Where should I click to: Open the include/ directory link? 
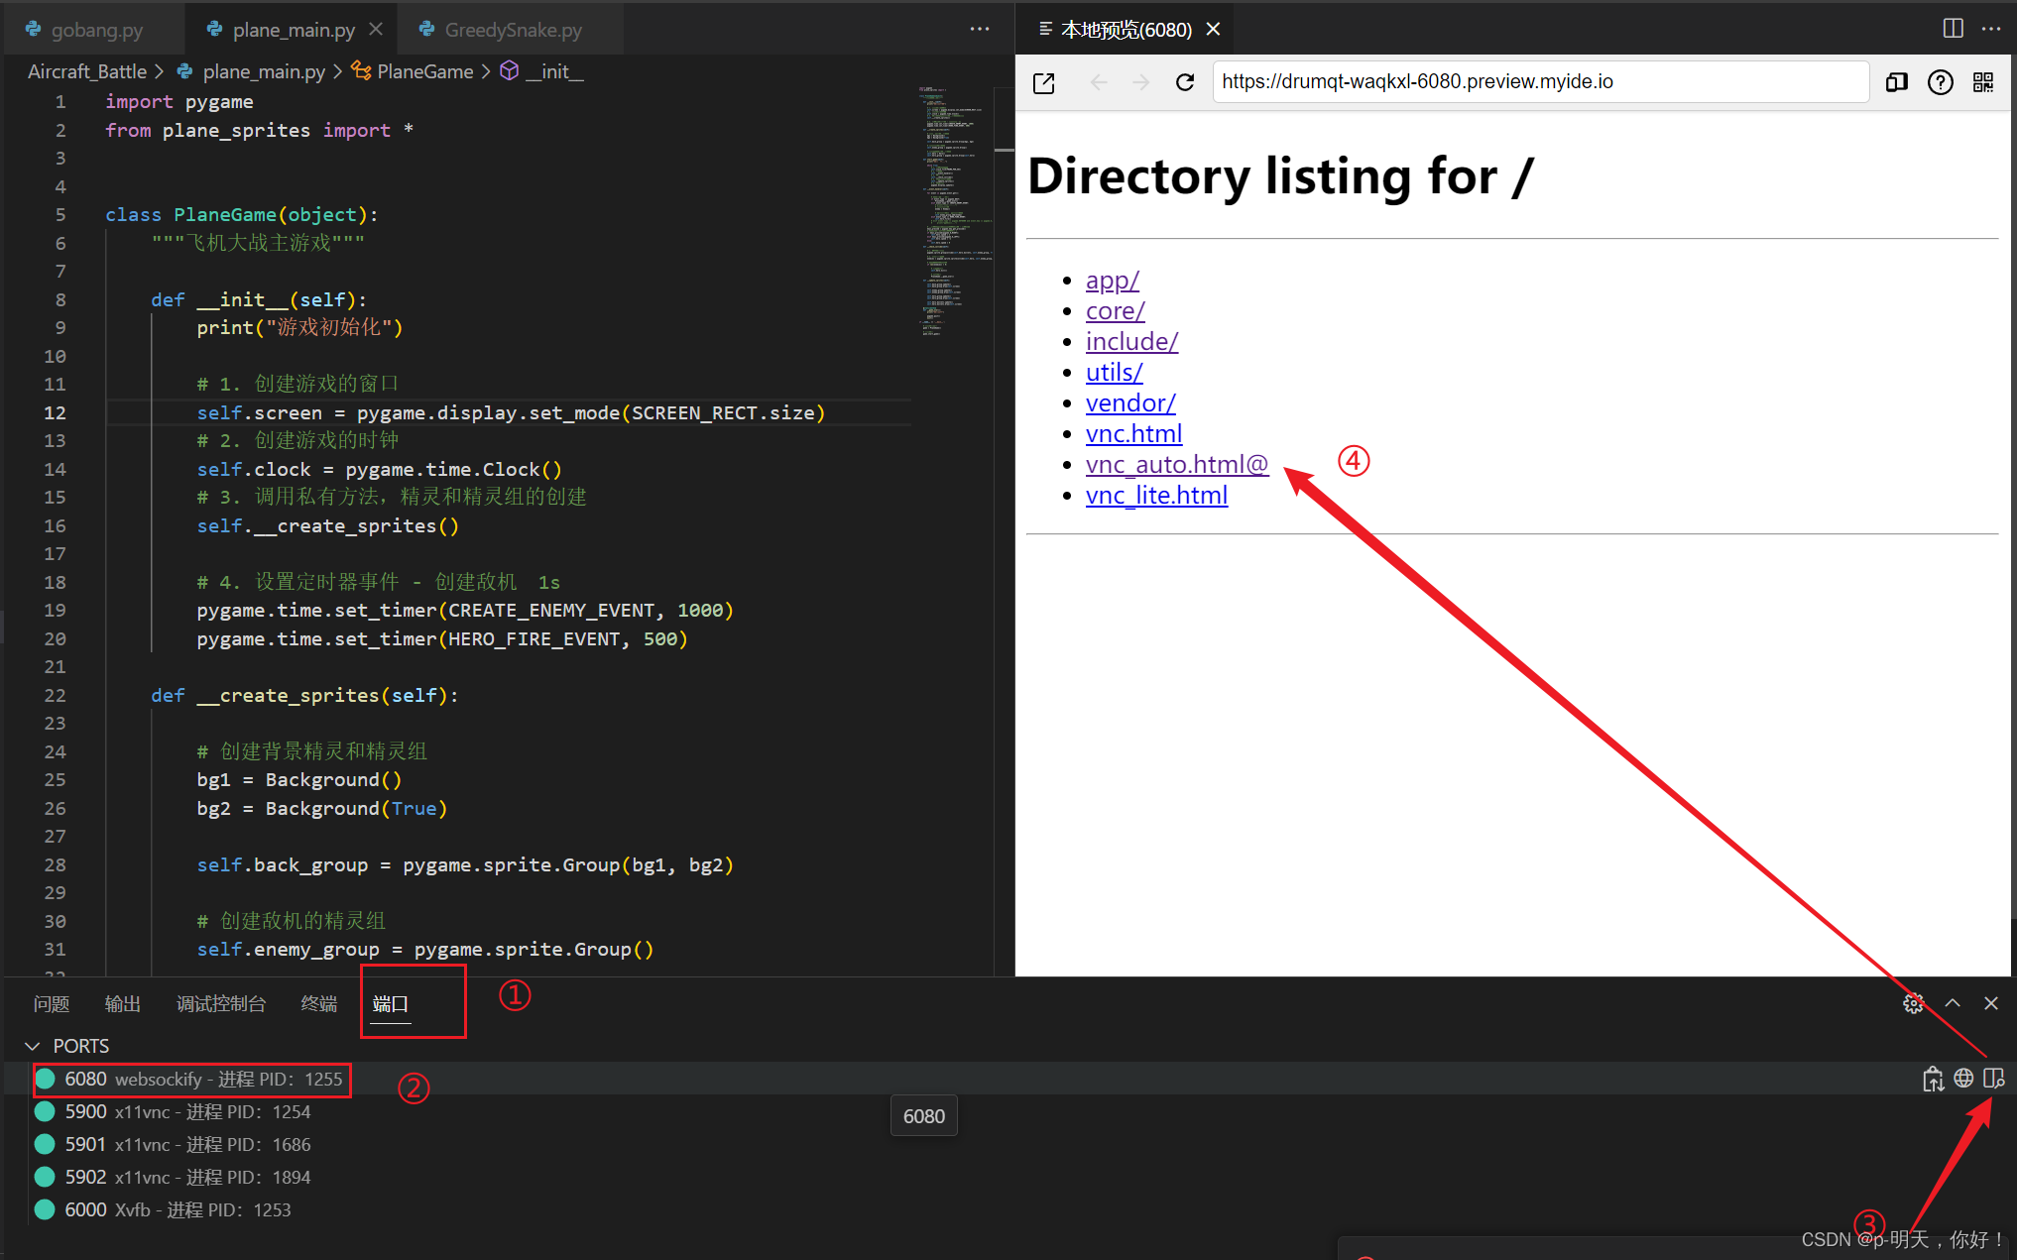(x=1131, y=342)
